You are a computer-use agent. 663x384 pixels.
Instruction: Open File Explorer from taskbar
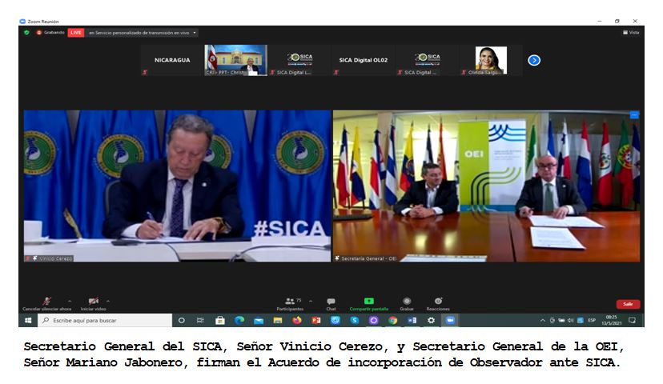277,320
